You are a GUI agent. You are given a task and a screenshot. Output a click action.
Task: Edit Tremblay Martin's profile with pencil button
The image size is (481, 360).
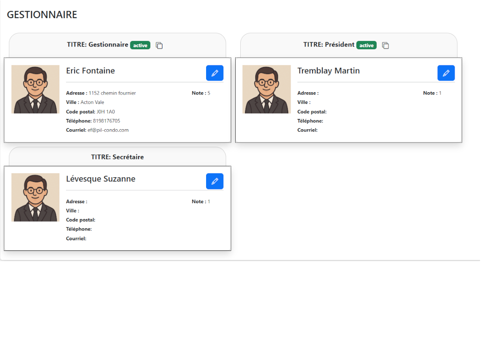[x=446, y=73]
